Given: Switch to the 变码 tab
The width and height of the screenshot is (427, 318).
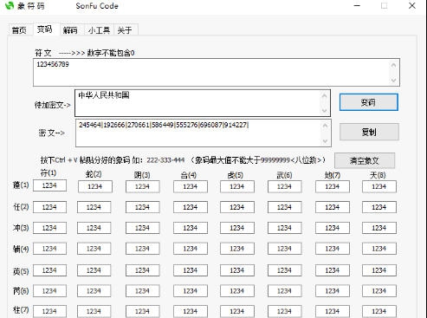Looking at the screenshot, I should pyautogui.click(x=44, y=29).
